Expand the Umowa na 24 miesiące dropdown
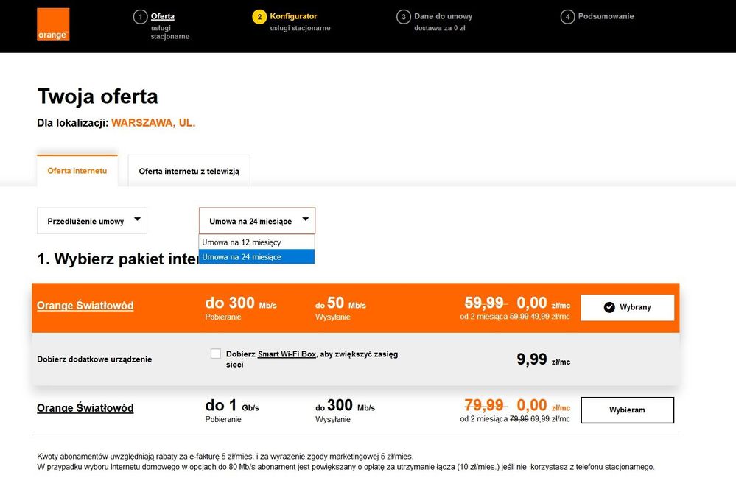736x478 pixels. point(256,221)
